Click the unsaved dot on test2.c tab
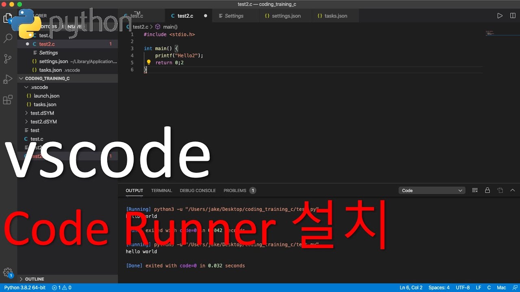The image size is (520, 292). point(205,16)
